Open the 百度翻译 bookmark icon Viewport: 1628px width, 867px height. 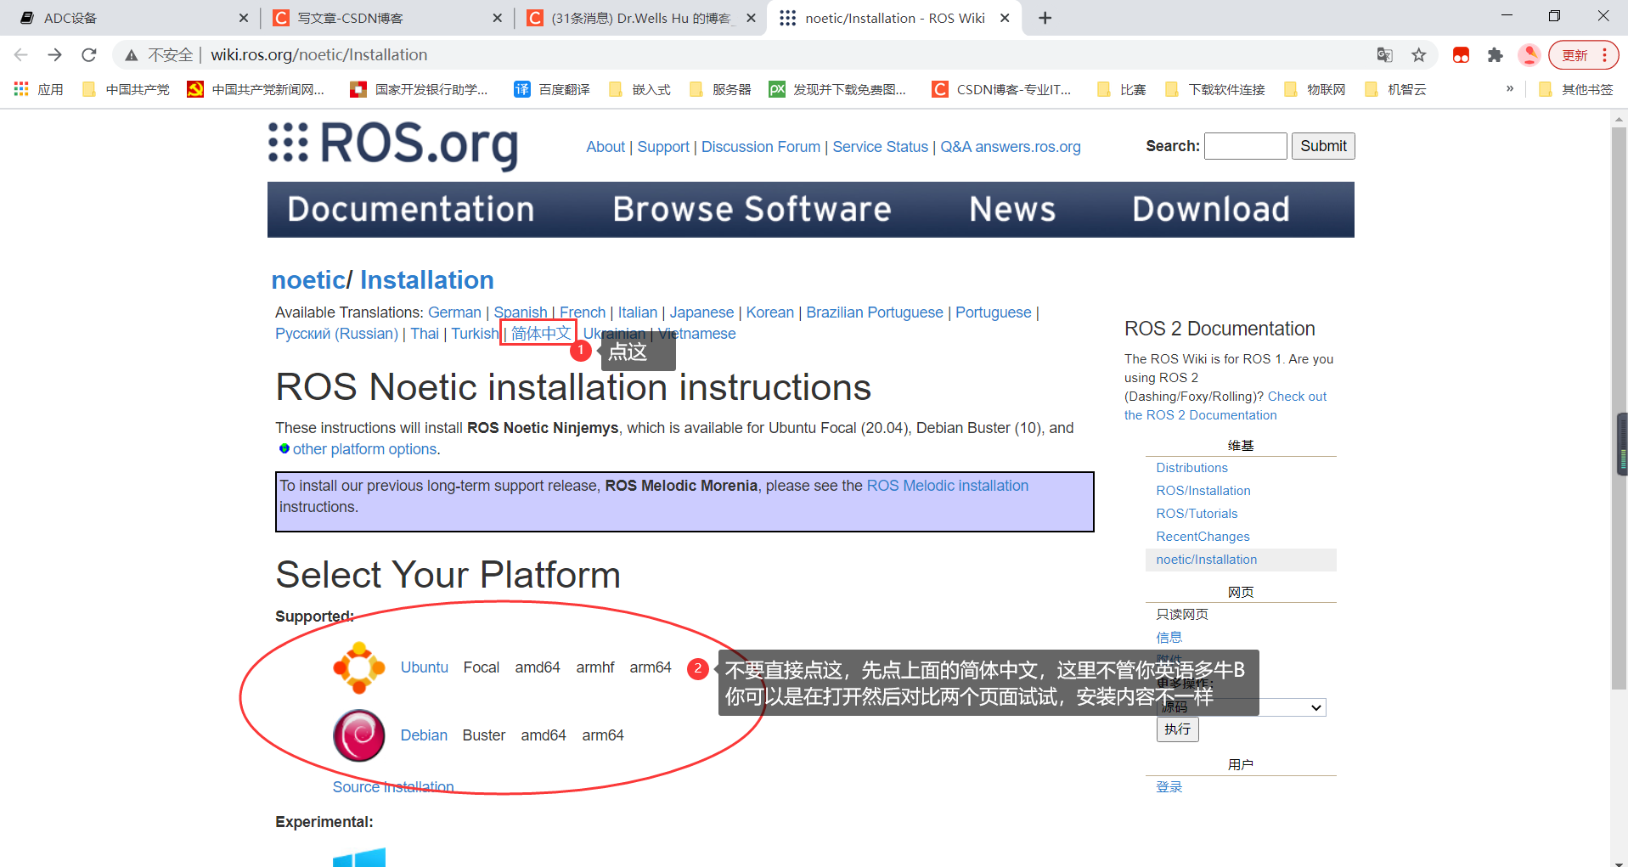521,88
